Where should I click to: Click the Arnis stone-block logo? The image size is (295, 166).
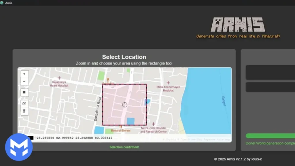(x=238, y=25)
